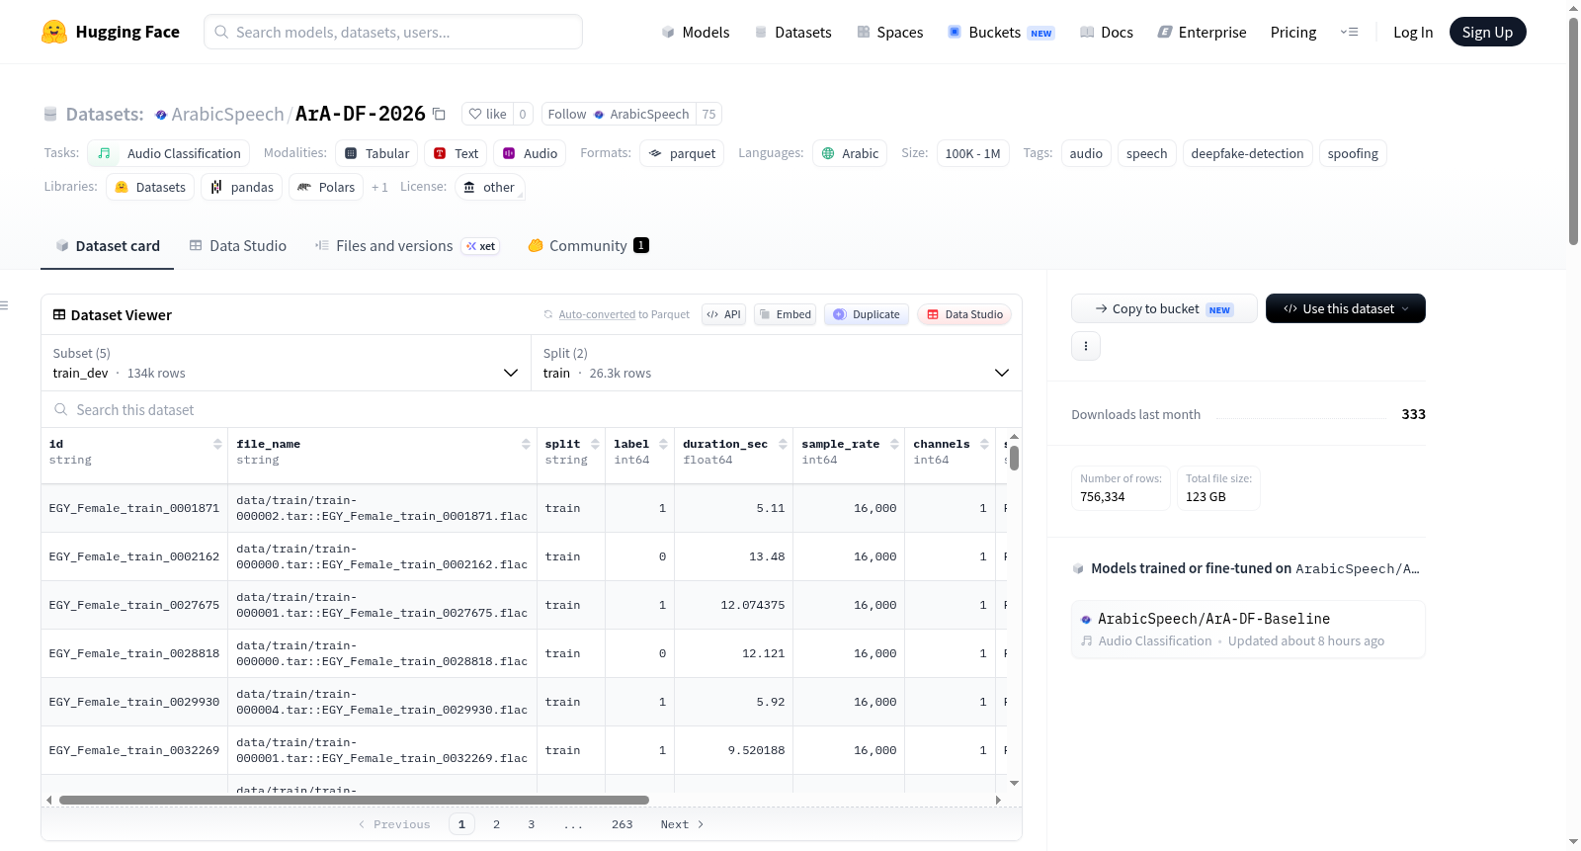Click sort icon on id column
Image resolution: width=1581 pixels, height=851 pixels.
(x=217, y=444)
